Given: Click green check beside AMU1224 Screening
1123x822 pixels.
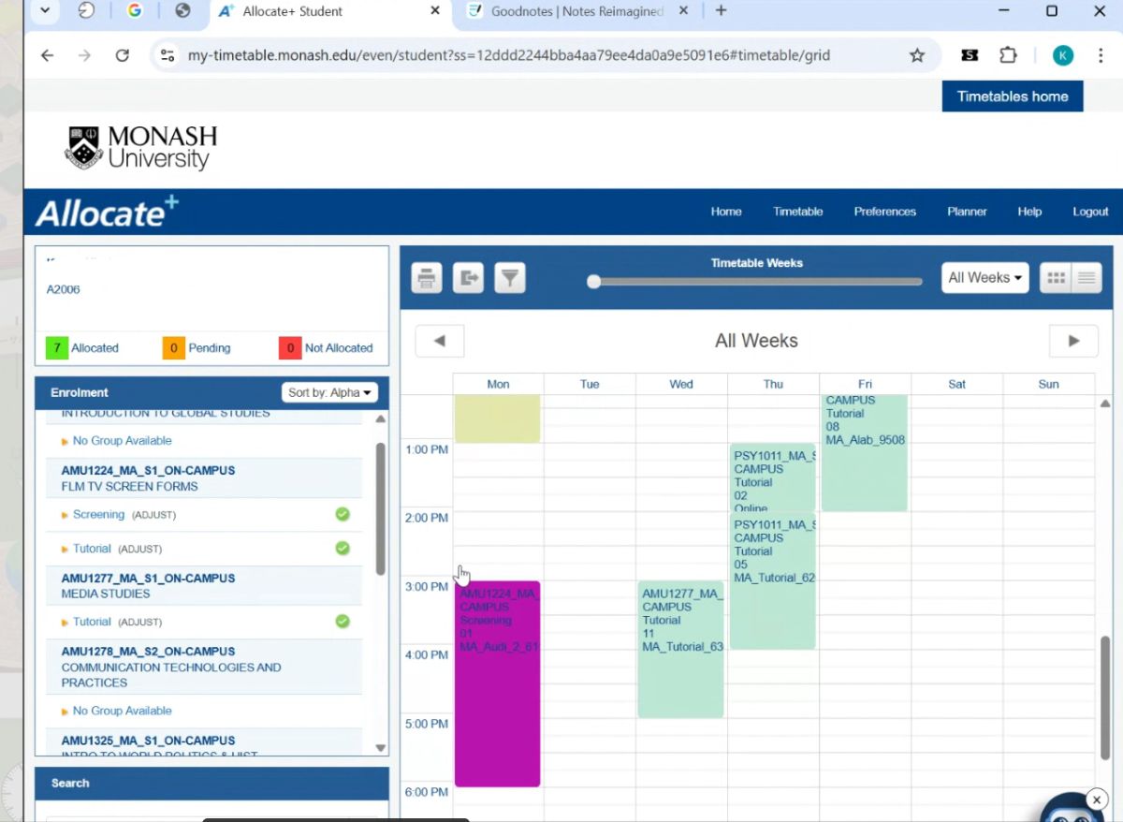Looking at the screenshot, I should pos(343,514).
